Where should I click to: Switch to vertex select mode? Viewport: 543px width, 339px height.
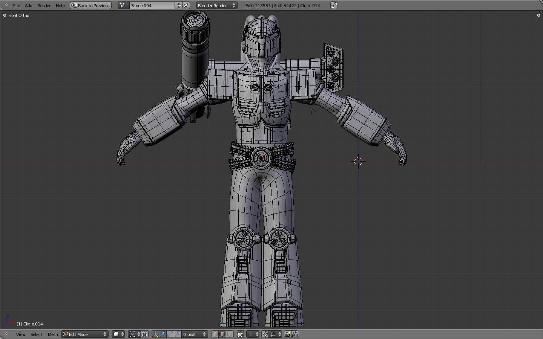215,334
